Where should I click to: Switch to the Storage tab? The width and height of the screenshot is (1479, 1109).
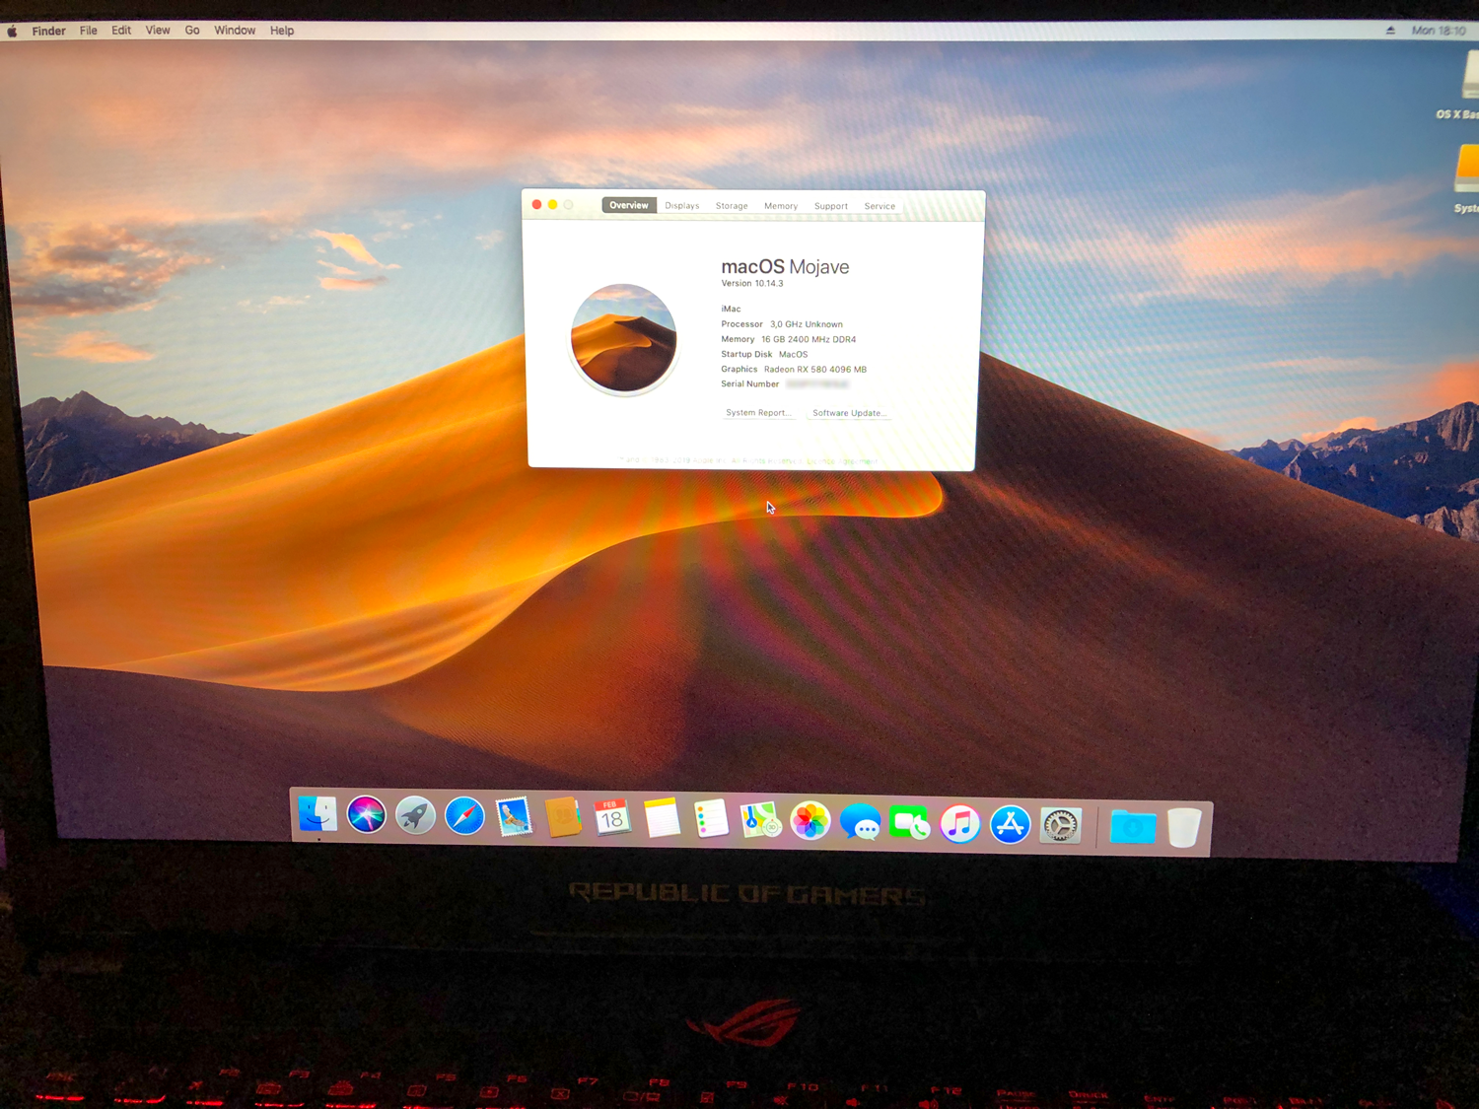pos(732,206)
